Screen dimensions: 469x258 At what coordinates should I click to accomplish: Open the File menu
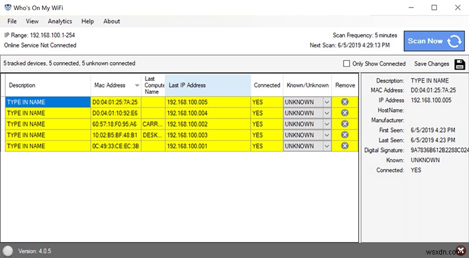[x=12, y=21]
